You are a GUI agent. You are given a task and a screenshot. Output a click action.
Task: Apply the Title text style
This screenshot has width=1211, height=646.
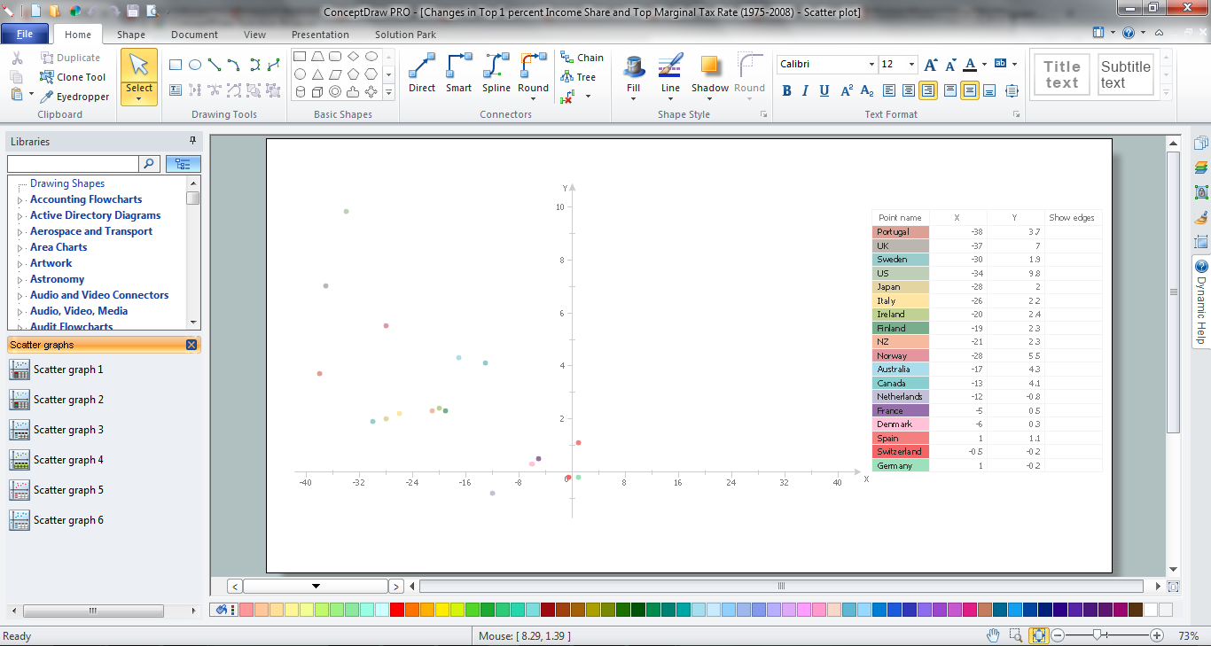coord(1061,74)
